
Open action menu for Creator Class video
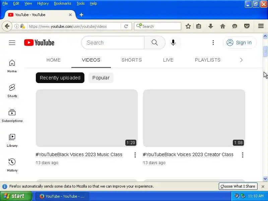(243, 155)
